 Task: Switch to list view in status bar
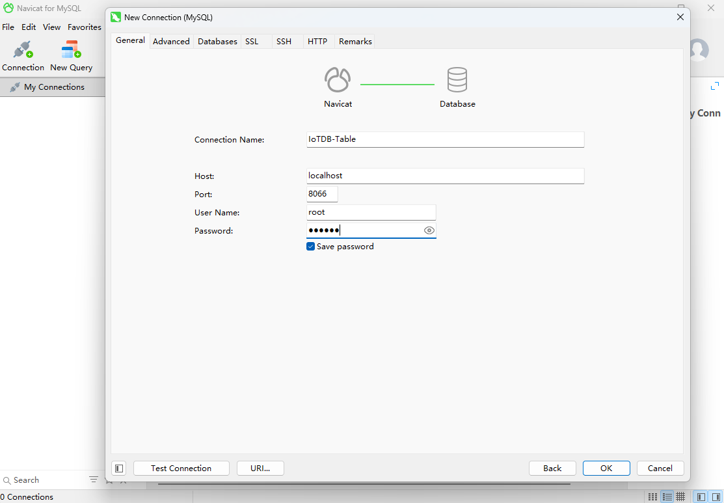click(x=667, y=496)
